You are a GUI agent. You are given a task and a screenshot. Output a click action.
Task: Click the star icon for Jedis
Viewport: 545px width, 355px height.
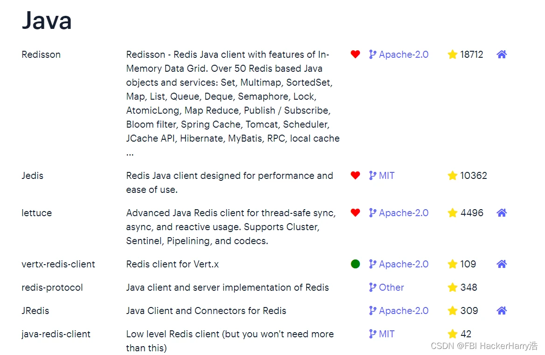[x=452, y=176]
